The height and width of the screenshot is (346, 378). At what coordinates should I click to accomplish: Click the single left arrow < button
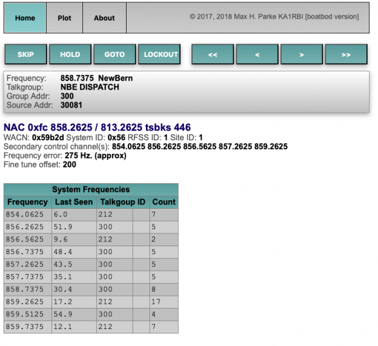257,54
